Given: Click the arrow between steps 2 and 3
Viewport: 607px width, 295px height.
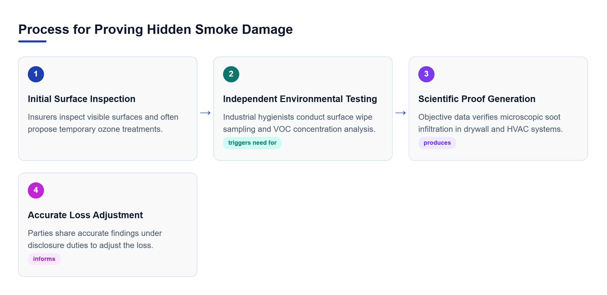Looking at the screenshot, I should [x=401, y=113].
